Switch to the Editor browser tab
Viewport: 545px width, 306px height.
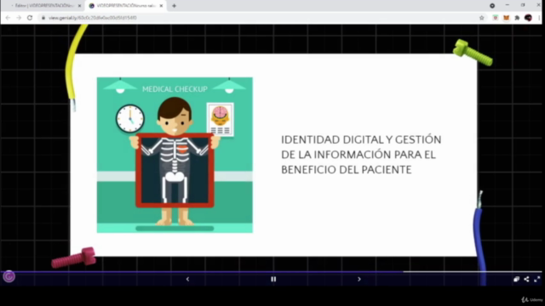pyautogui.click(x=43, y=6)
